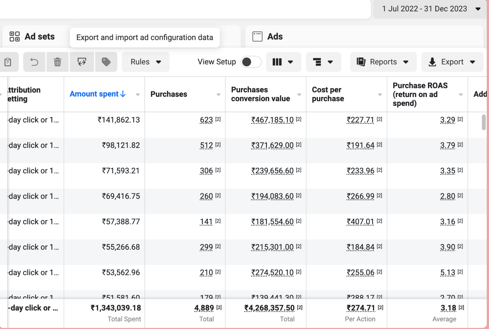The width and height of the screenshot is (489, 329).
Task: Click the Ads window icon
Action: point(258,36)
